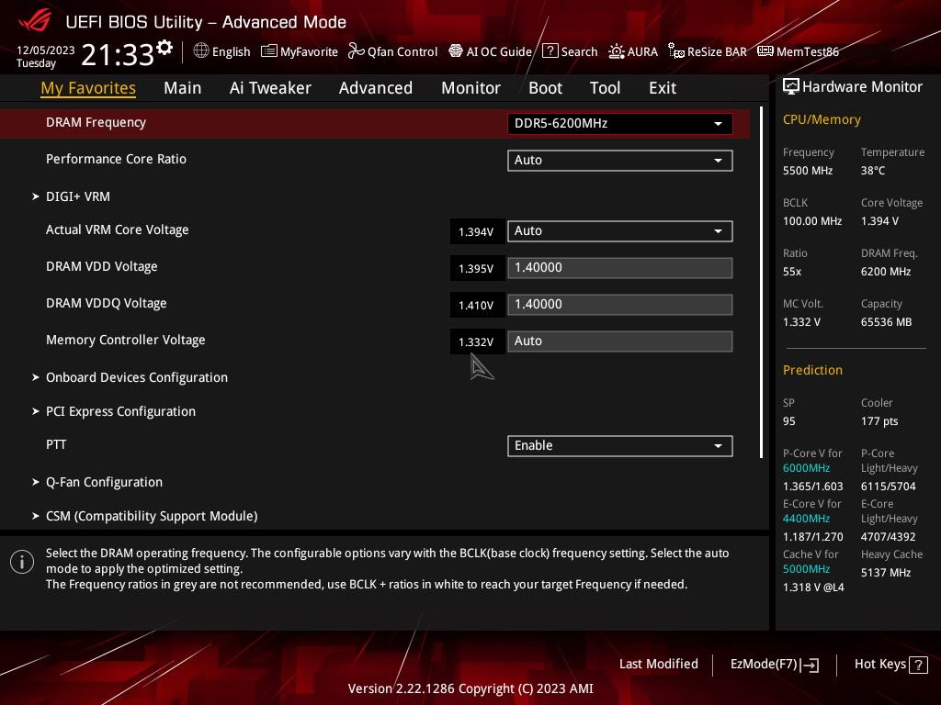The height and width of the screenshot is (705, 941).
Task: Click the SP 95 prediction value
Action: [x=789, y=420]
